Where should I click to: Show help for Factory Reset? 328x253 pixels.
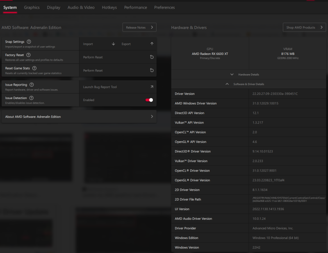coord(28,55)
